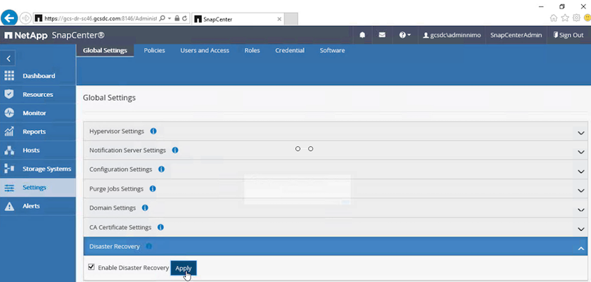Click info icon next to Disaster Recovery
Screen dimensions: 591x282
point(149,246)
